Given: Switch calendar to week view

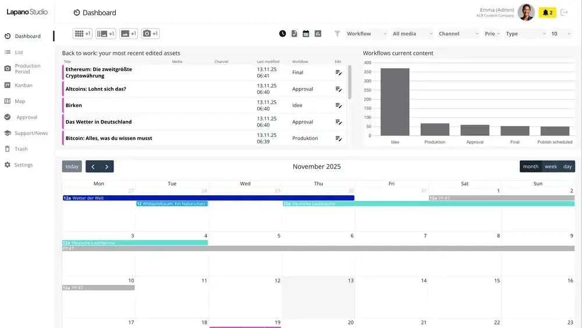Looking at the screenshot, I should [x=551, y=167].
